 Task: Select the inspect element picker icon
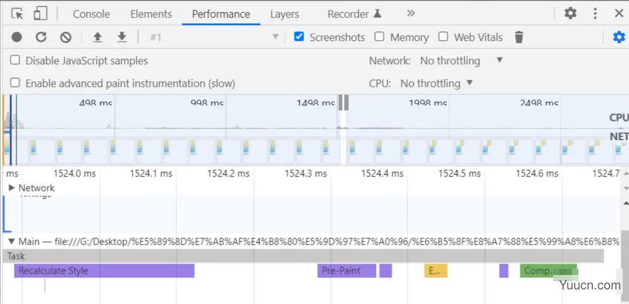[17, 14]
